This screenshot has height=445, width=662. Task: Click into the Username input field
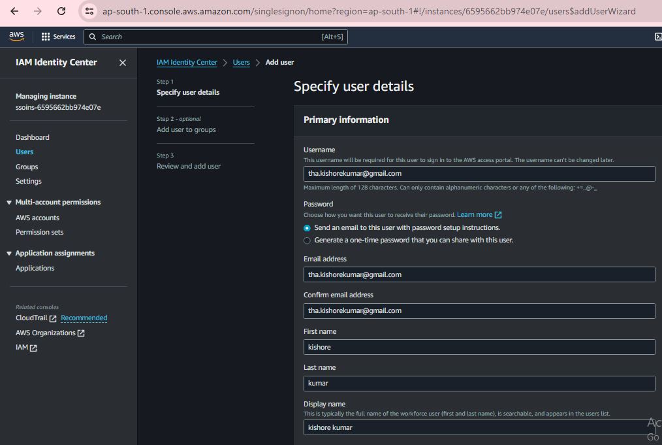click(x=479, y=174)
